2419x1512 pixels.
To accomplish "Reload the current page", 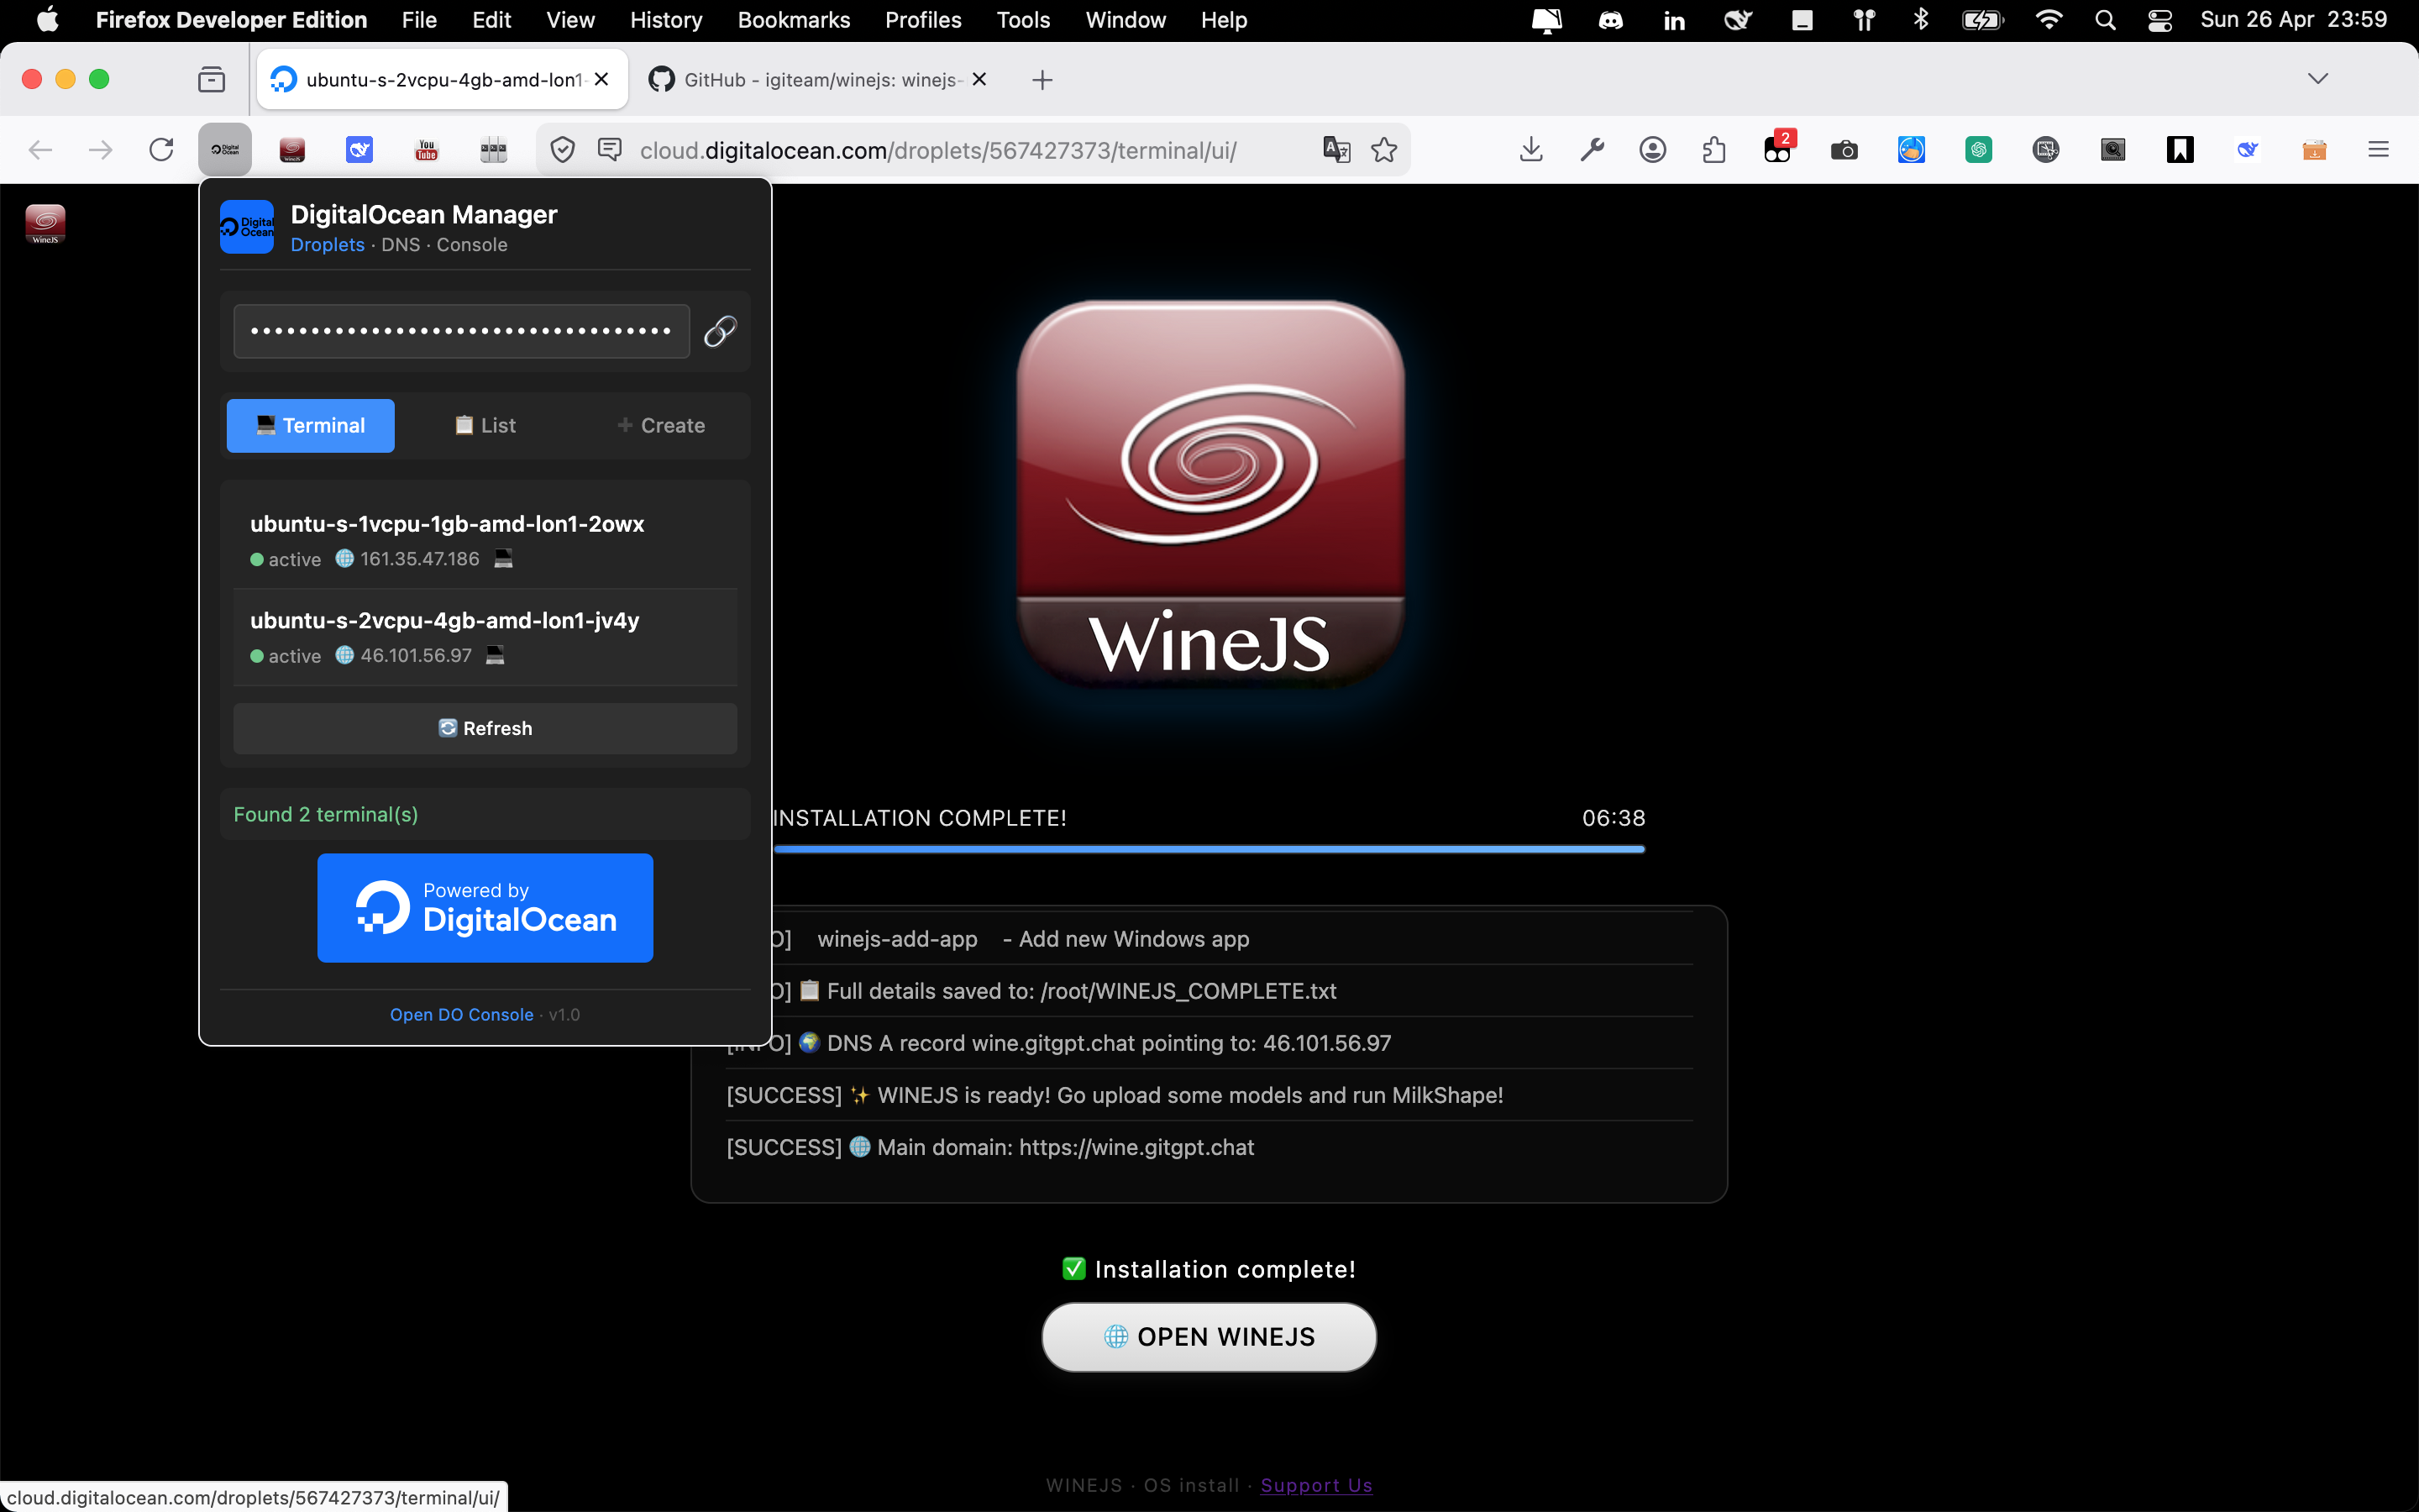I will [x=161, y=150].
